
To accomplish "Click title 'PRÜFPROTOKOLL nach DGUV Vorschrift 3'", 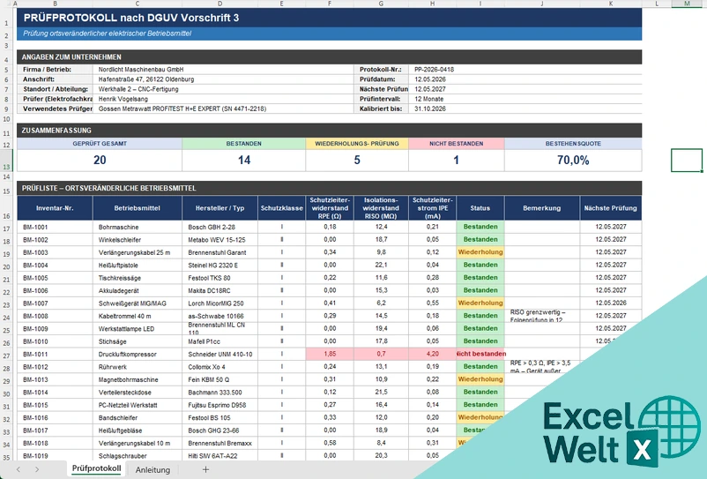I will 131,18.
